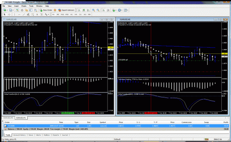Screen dimensions: 231x142
Task: Select the Text tool (A)
Action: 37,14
